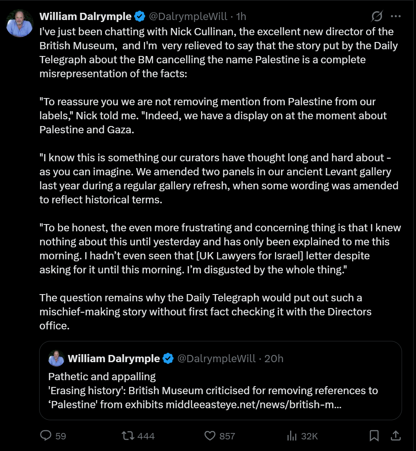The height and width of the screenshot is (451, 416).
Task: Click the verified badge in quoted post
Action: pyautogui.click(x=168, y=358)
